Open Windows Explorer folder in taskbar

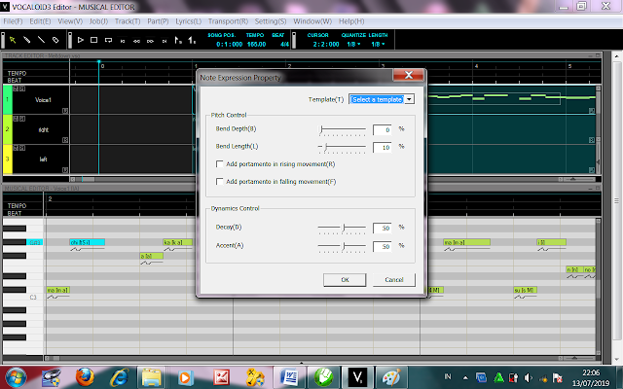pyautogui.click(x=151, y=377)
